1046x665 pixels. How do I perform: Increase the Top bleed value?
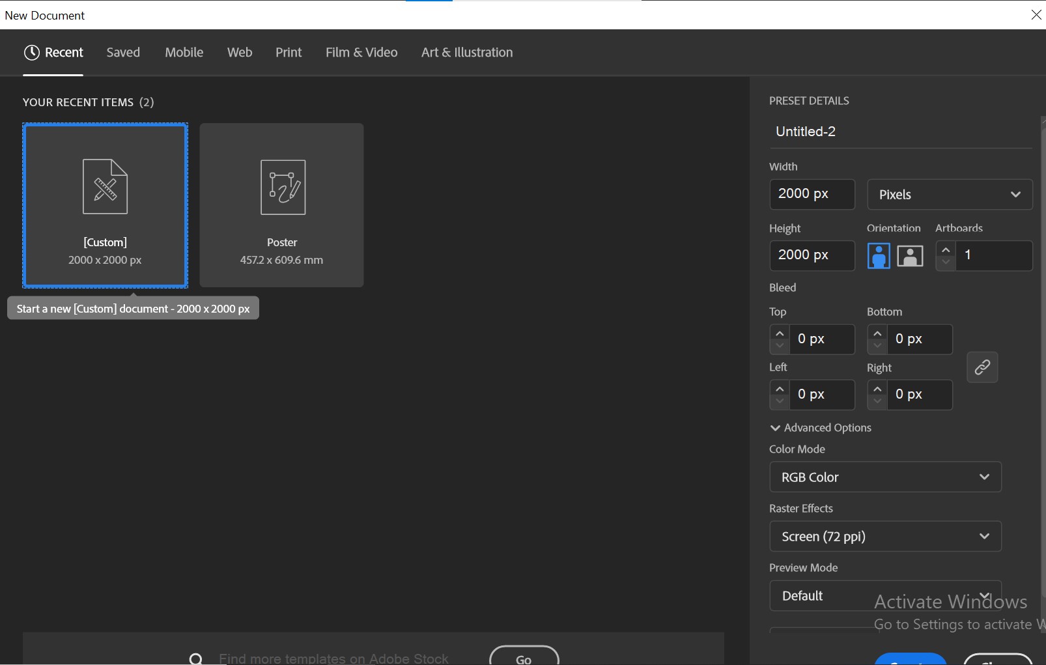tap(780, 333)
